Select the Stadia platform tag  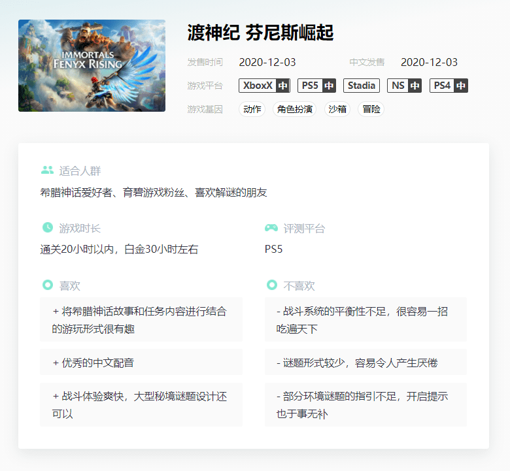[x=362, y=86]
